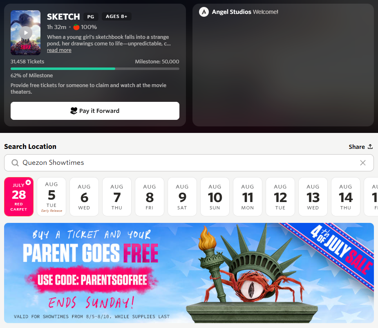Click the Angel Studios logo icon
Image resolution: width=378 pixels, height=328 pixels.
204,12
